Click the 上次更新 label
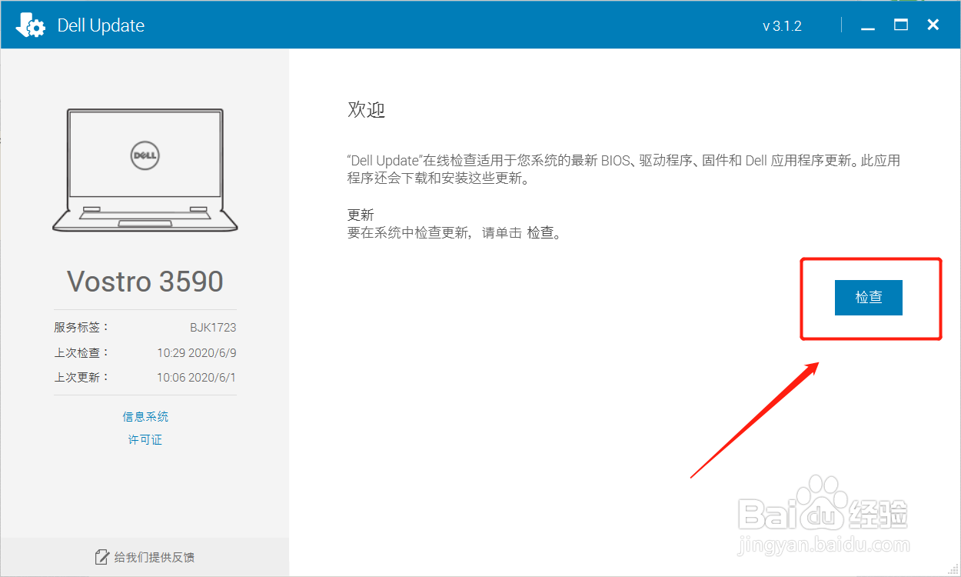 [x=81, y=377]
